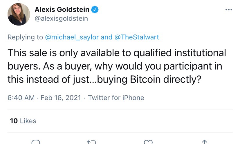Click the @alexisgoldstein handle
Screen dimensions: 240x144
(x=61, y=19)
